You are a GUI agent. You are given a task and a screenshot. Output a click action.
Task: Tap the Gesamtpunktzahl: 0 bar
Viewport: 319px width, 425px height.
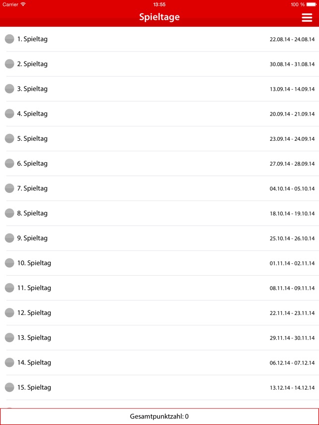[x=160, y=417]
